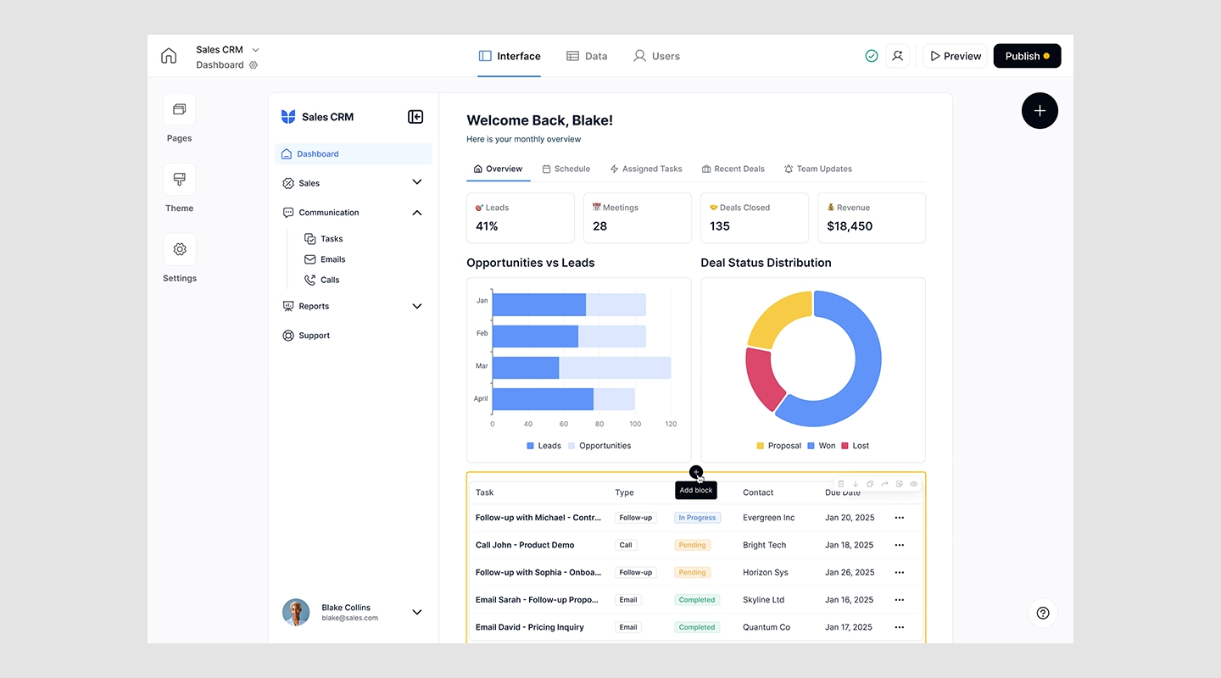Switch to the Data tab
Image resolution: width=1221 pixels, height=678 pixels.
[587, 56]
